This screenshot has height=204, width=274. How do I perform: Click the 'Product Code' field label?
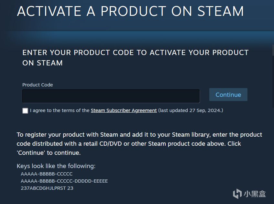(x=38, y=85)
